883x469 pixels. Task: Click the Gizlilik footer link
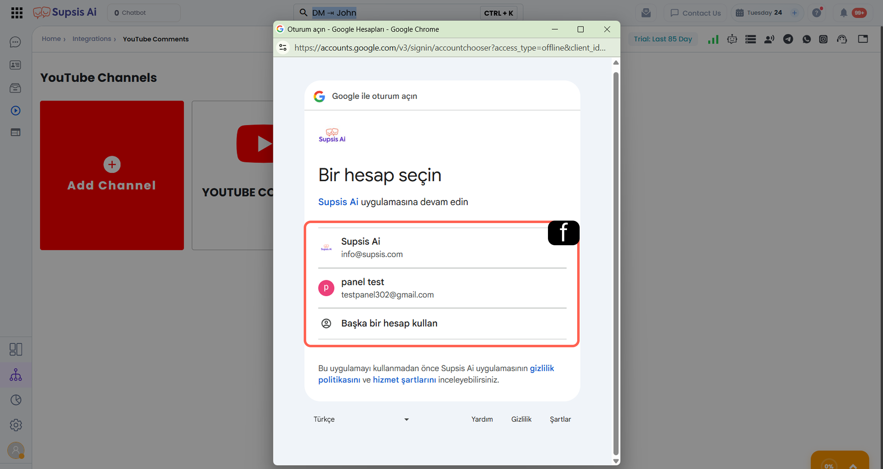tap(521, 419)
